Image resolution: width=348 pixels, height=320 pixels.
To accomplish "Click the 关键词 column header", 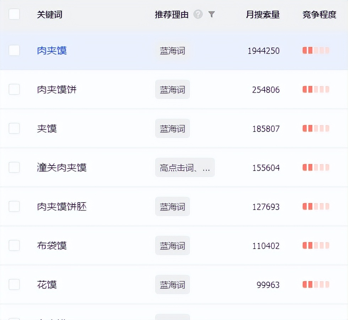I will click(49, 14).
